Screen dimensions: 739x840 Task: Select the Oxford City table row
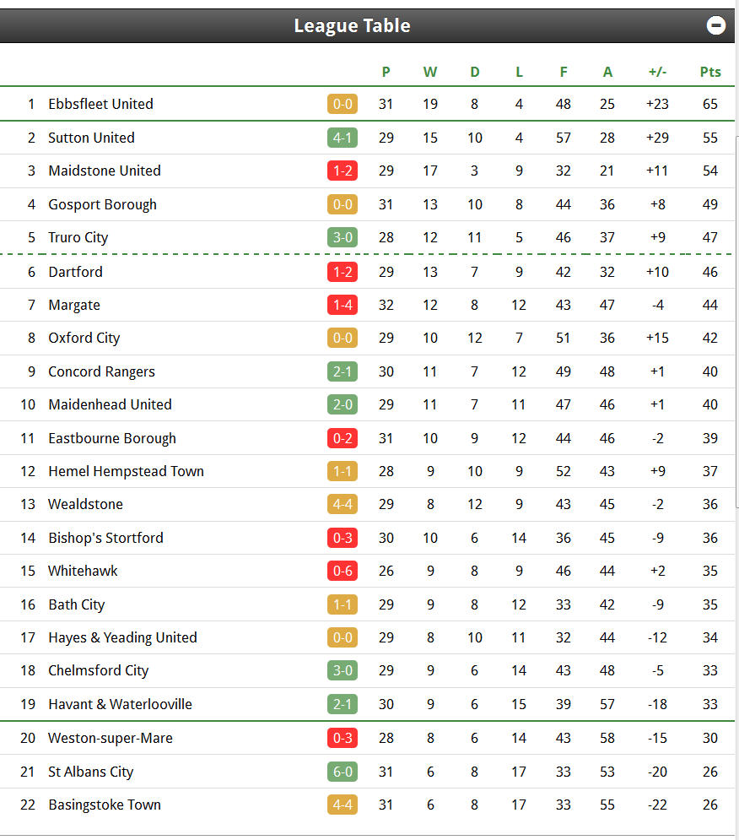[367, 338]
